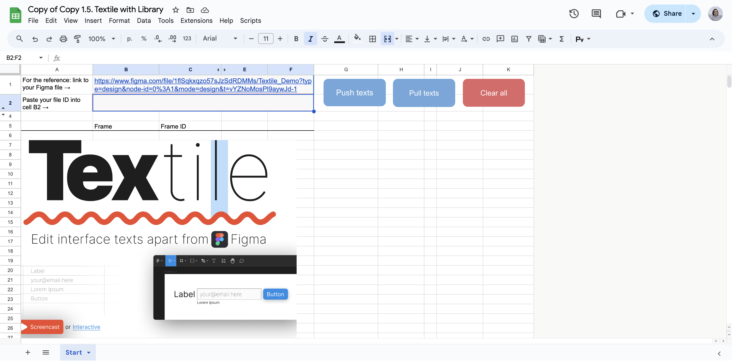Click the Clear all button
The width and height of the screenshot is (732, 361).
[x=494, y=93]
